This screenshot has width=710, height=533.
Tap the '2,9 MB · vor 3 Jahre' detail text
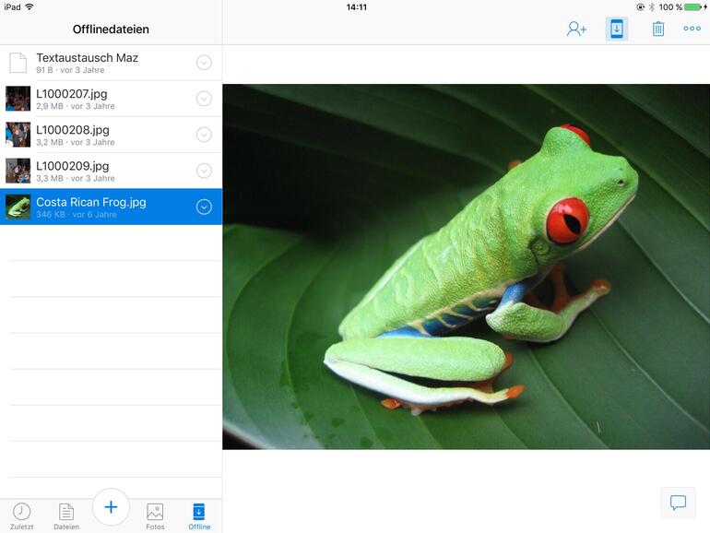tap(76, 106)
